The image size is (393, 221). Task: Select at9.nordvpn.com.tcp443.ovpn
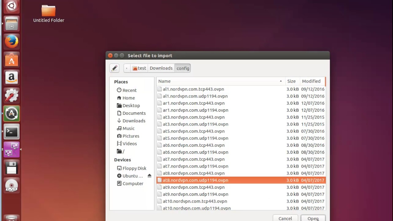241,187
